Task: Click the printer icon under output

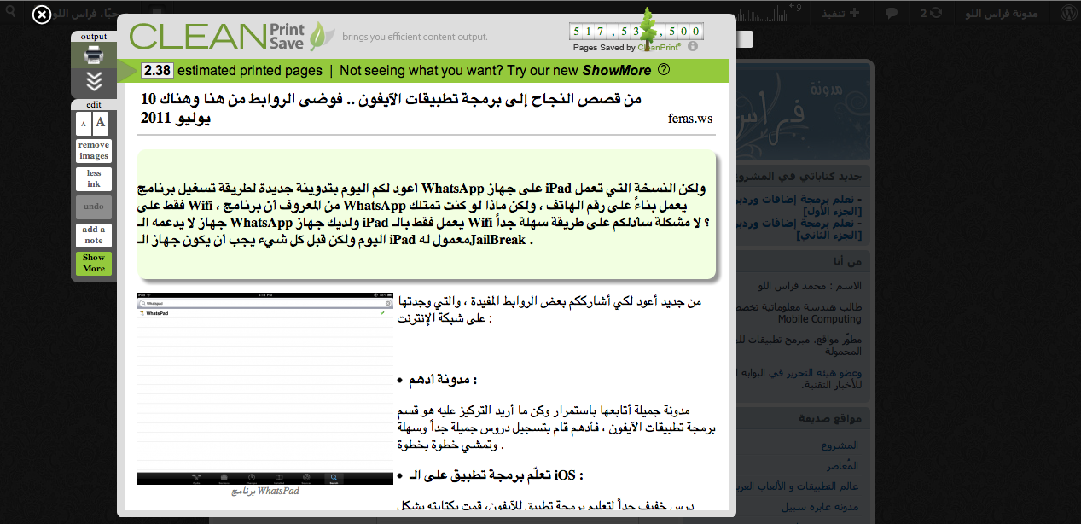Action: click(x=94, y=55)
